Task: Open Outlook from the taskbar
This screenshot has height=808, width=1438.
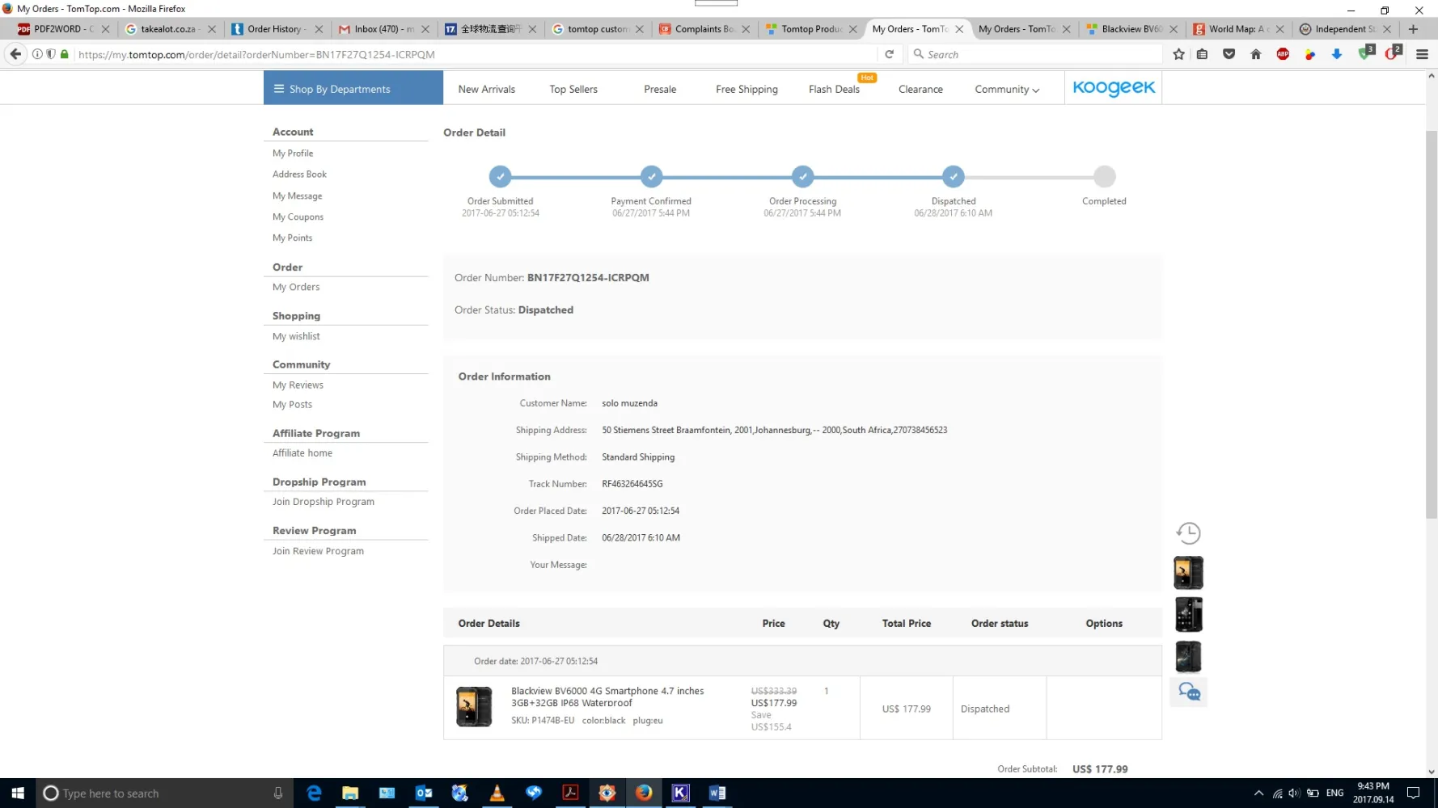Action: (424, 793)
